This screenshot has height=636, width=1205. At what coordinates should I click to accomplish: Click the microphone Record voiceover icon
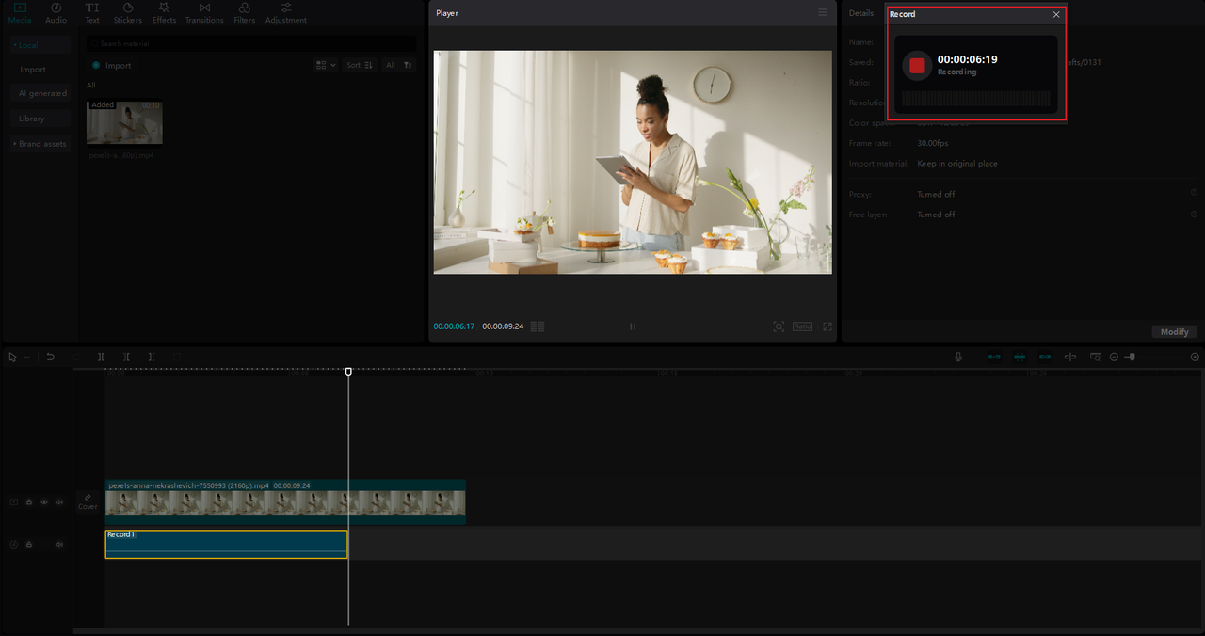[958, 358]
